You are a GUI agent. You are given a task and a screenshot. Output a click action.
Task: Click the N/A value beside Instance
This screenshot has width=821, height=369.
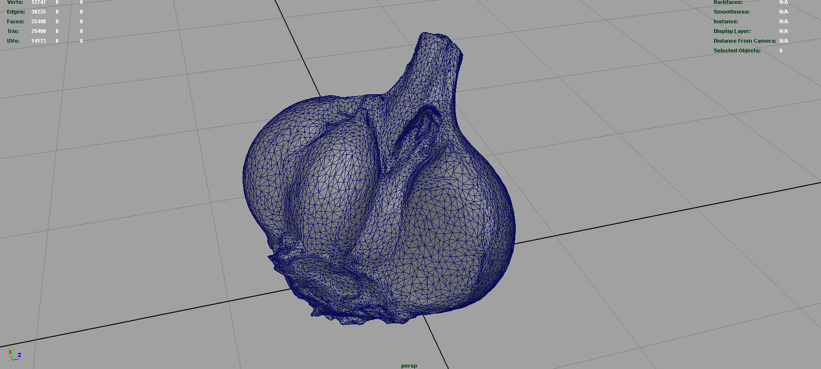click(784, 21)
